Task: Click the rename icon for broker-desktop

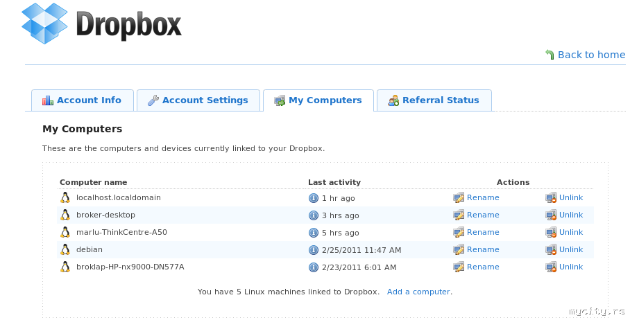Action: point(459,215)
